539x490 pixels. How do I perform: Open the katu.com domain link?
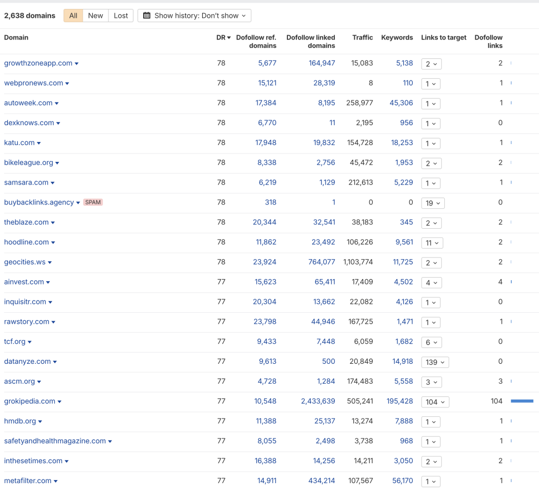19,143
